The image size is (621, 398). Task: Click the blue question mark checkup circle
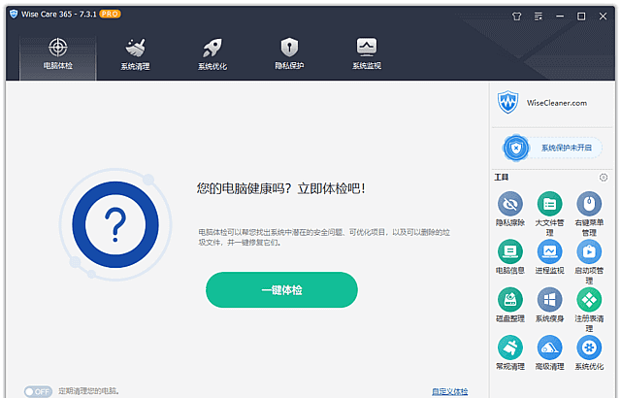coord(115,224)
